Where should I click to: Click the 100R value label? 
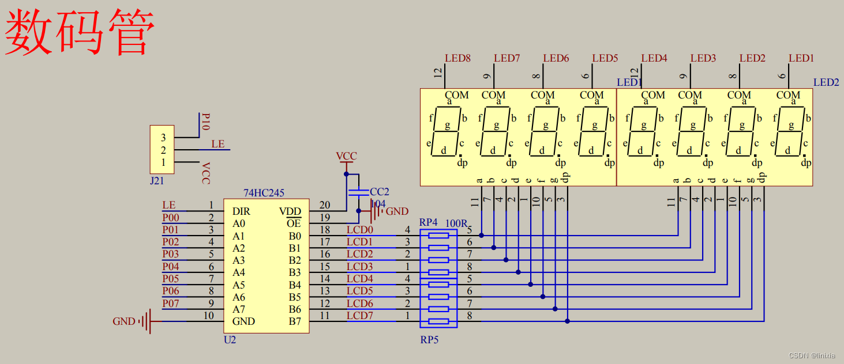click(x=456, y=222)
